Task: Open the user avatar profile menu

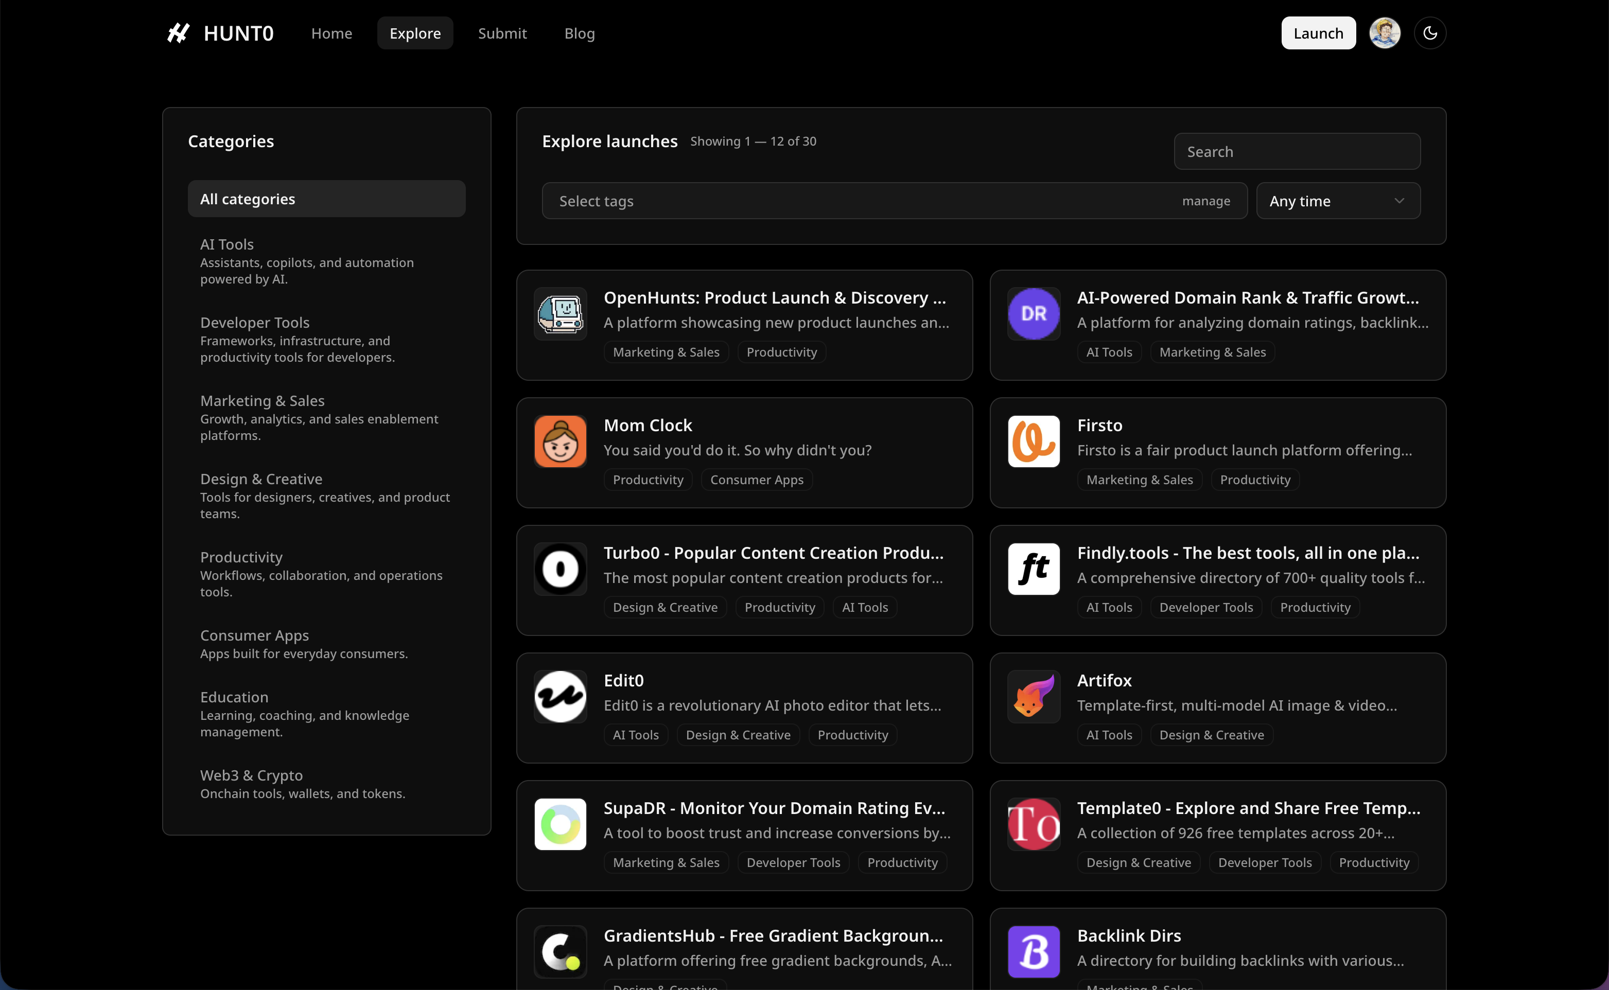Action: [1385, 33]
